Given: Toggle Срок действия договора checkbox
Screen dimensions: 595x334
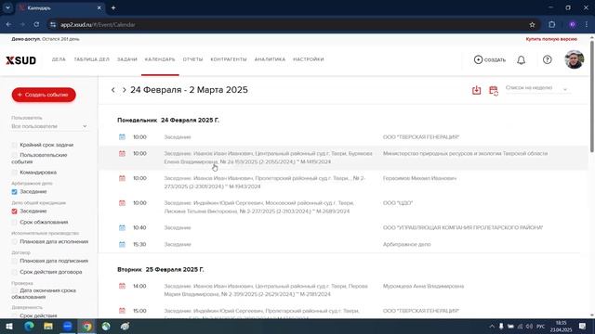Looking at the screenshot, I should coord(15,272).
